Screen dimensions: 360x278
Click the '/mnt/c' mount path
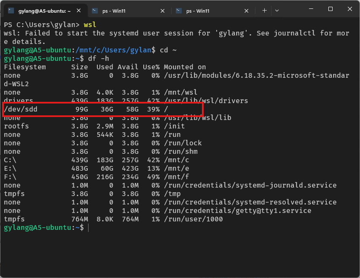177,160
